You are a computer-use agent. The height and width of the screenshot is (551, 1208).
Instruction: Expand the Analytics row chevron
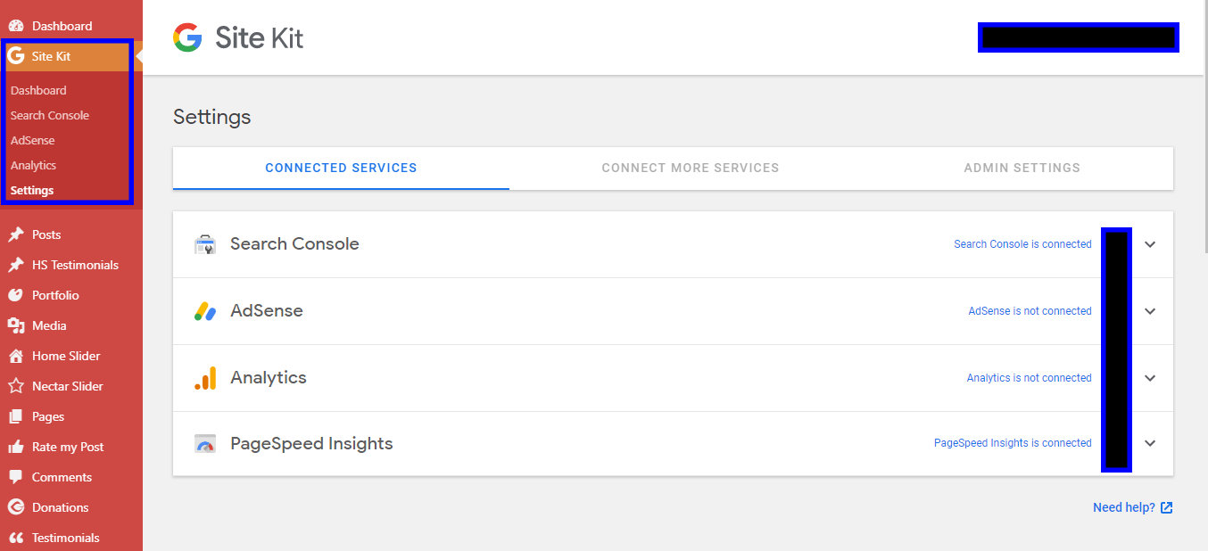pyautogui.click(x=1150, y=378)
